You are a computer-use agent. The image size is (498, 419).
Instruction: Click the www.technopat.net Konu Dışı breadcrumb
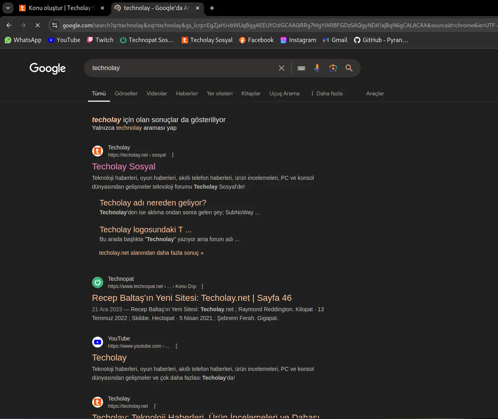coord(152,286)
